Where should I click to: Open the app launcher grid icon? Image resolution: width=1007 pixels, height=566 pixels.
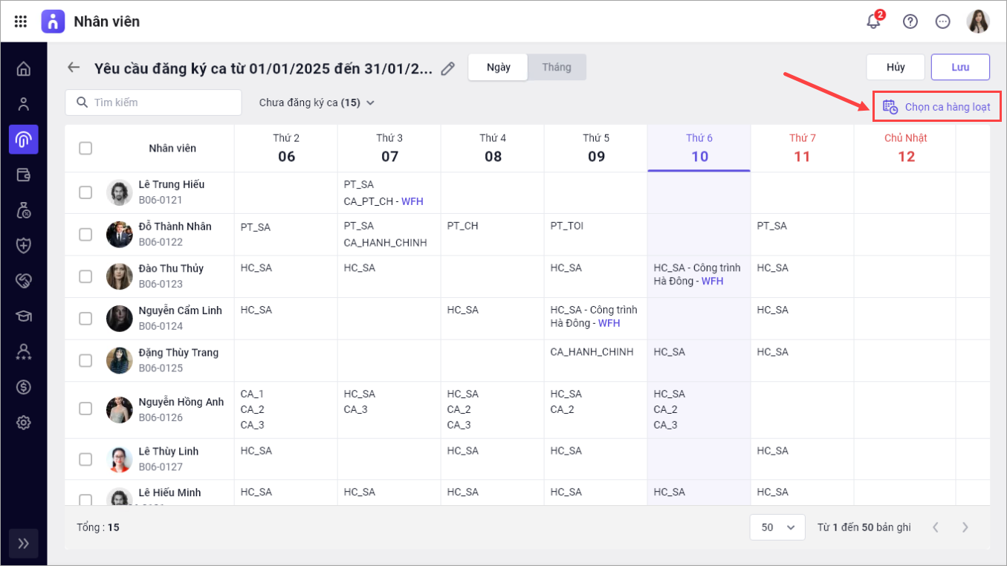point(21,22)
